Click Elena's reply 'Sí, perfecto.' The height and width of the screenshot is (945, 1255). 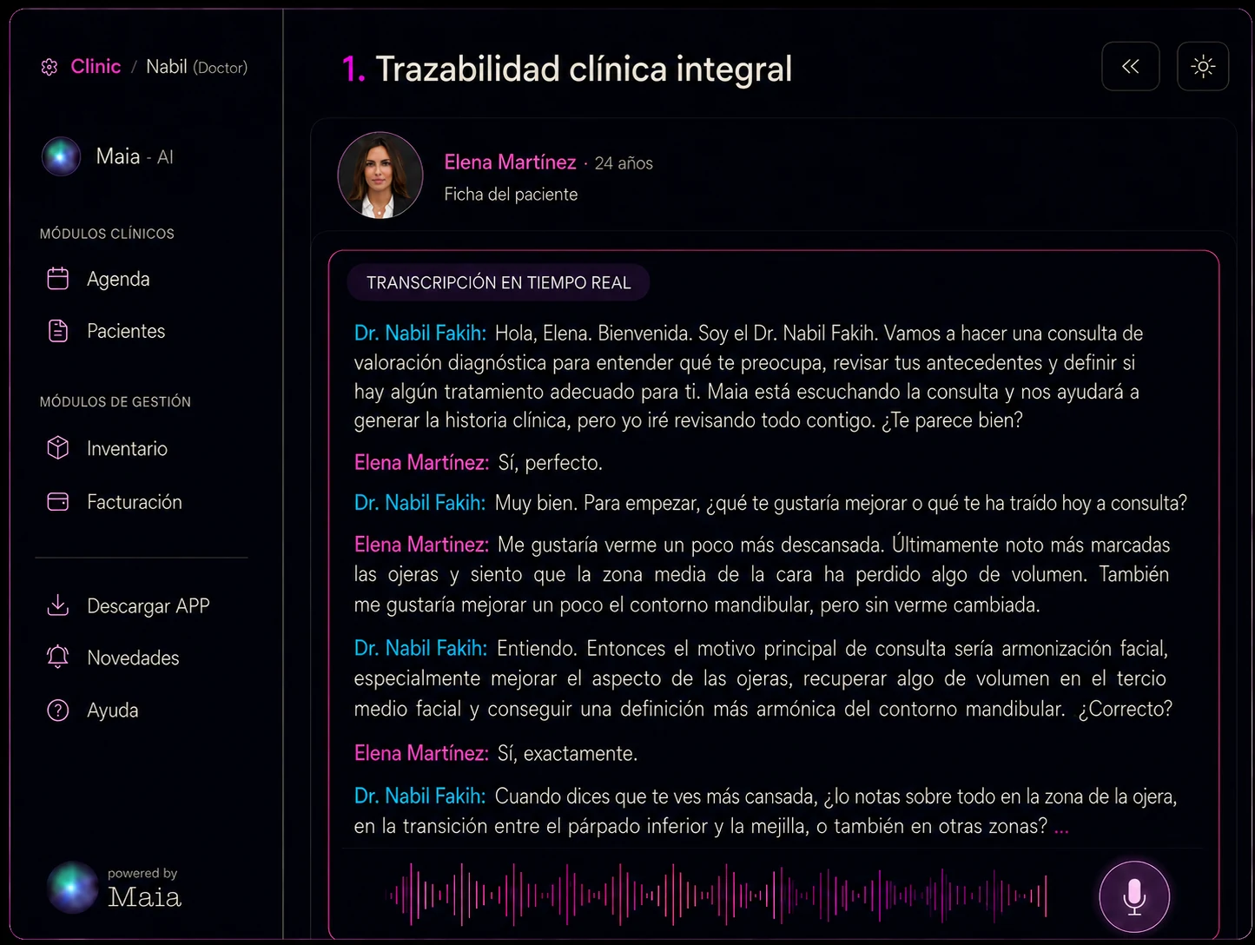[x=550, y=462]
